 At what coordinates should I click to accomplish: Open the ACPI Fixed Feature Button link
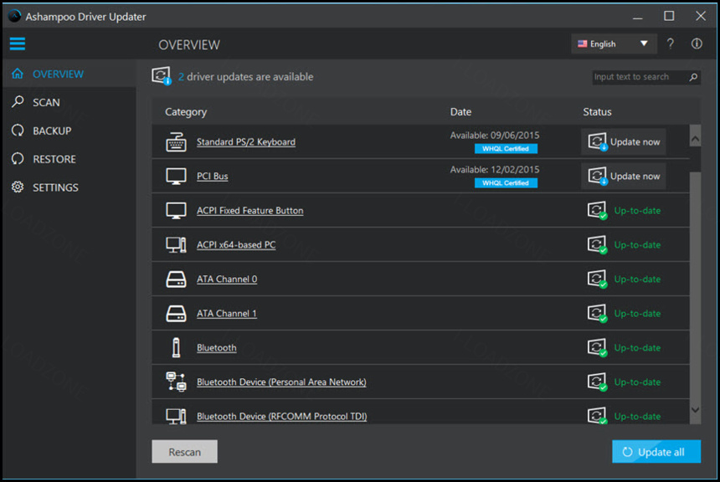pos(249,211)
